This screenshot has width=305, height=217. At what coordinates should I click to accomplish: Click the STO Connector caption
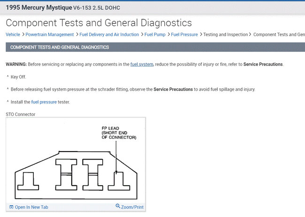21,115
